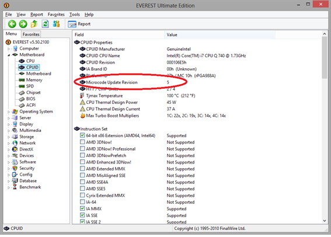
Task: Open the Motherboard sub-item icon
Action: point(22,74)
